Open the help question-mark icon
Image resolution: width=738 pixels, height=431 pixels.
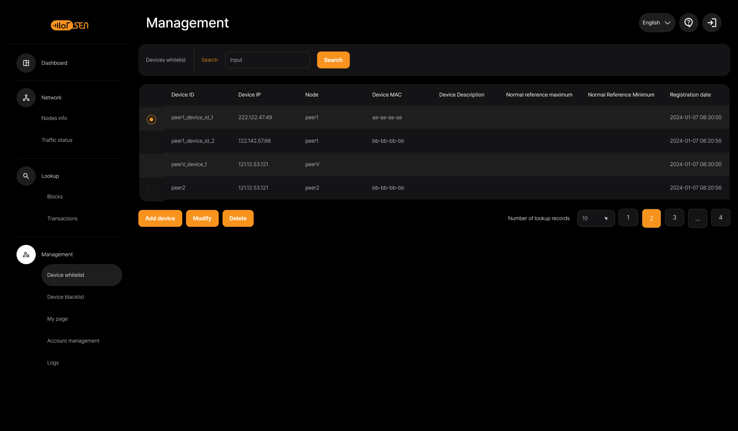point(689,23)
